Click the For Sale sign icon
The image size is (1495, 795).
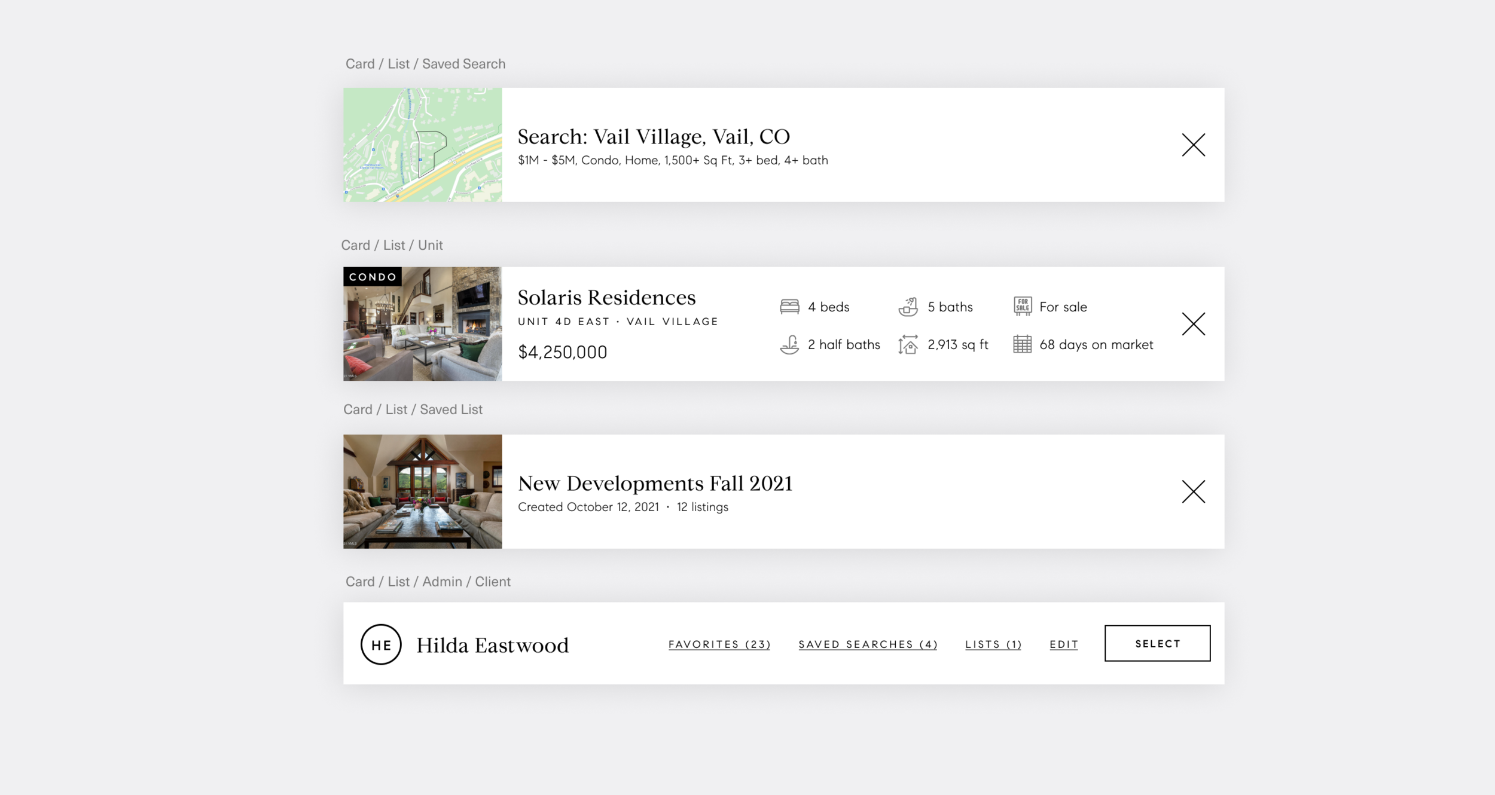1022,306
